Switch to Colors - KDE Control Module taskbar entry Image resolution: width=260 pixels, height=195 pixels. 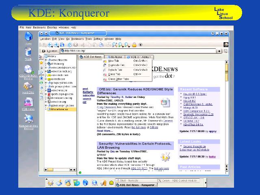pyautogui.click(x=178, y=180)
